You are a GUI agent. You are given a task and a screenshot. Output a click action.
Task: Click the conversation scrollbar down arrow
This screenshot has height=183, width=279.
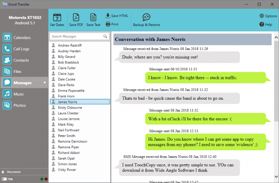click(276, 177)
